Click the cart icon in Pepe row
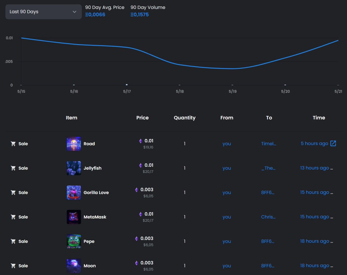This screenshot has height=275, width=347. 13,241
